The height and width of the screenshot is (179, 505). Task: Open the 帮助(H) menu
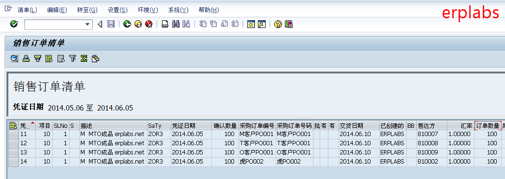click(x=208, y=10)
